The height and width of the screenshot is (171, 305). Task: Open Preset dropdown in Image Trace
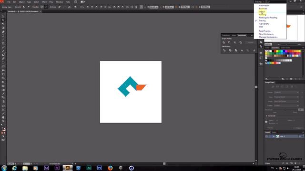(286, 93)
